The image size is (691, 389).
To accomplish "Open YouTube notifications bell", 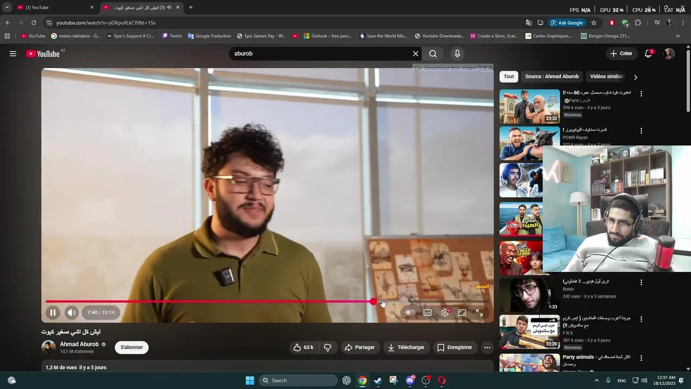I will tap(648, 53).
